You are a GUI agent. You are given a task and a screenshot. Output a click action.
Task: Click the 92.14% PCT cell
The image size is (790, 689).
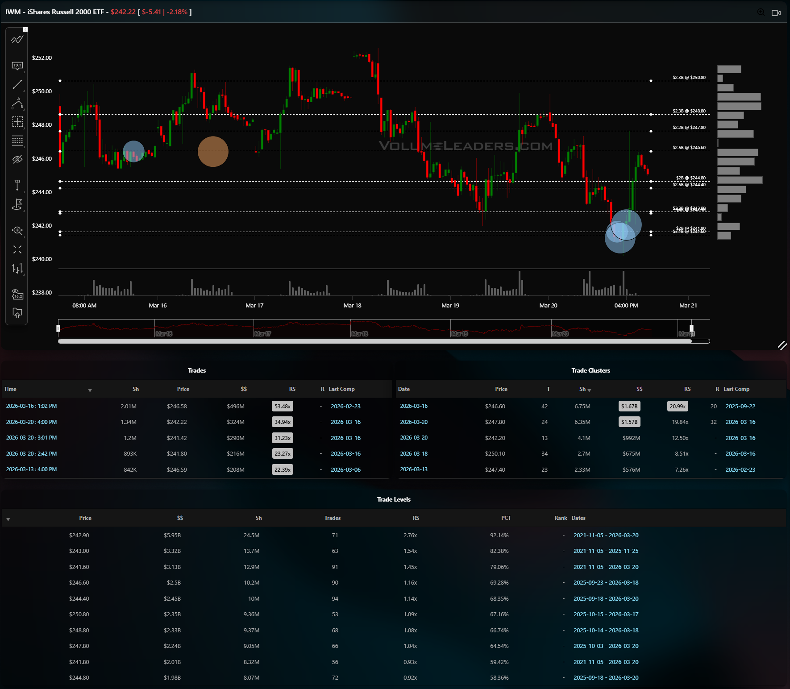click(x=499, y=535)
